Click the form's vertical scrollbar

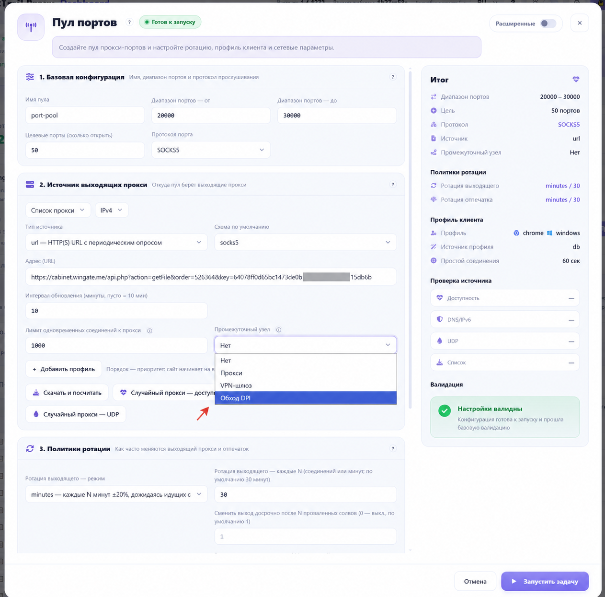[410, 240]
